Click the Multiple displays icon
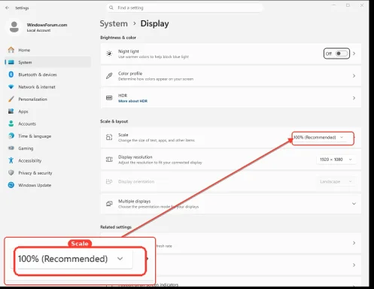This screenshot has width=374, height=289. click(x=109, y=203)
